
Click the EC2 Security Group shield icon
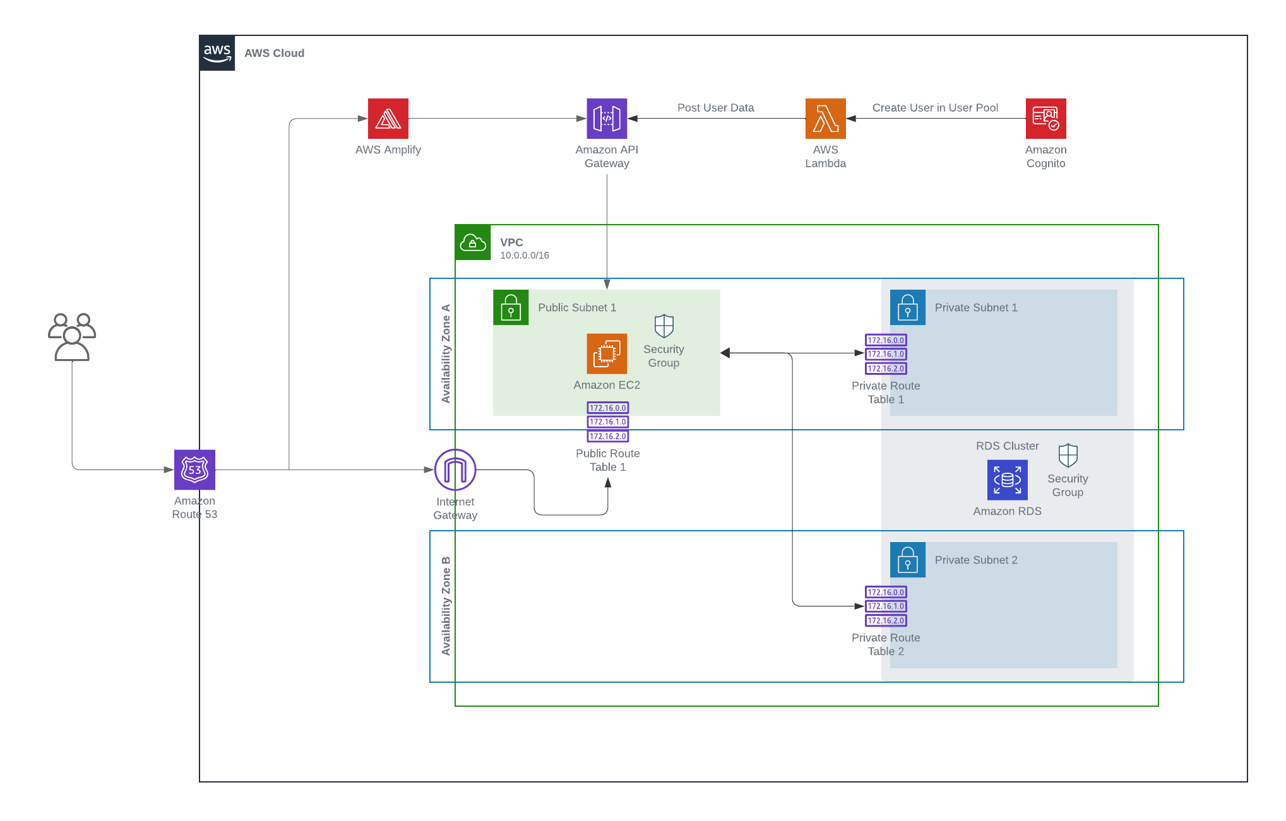(x=664, y=326)
